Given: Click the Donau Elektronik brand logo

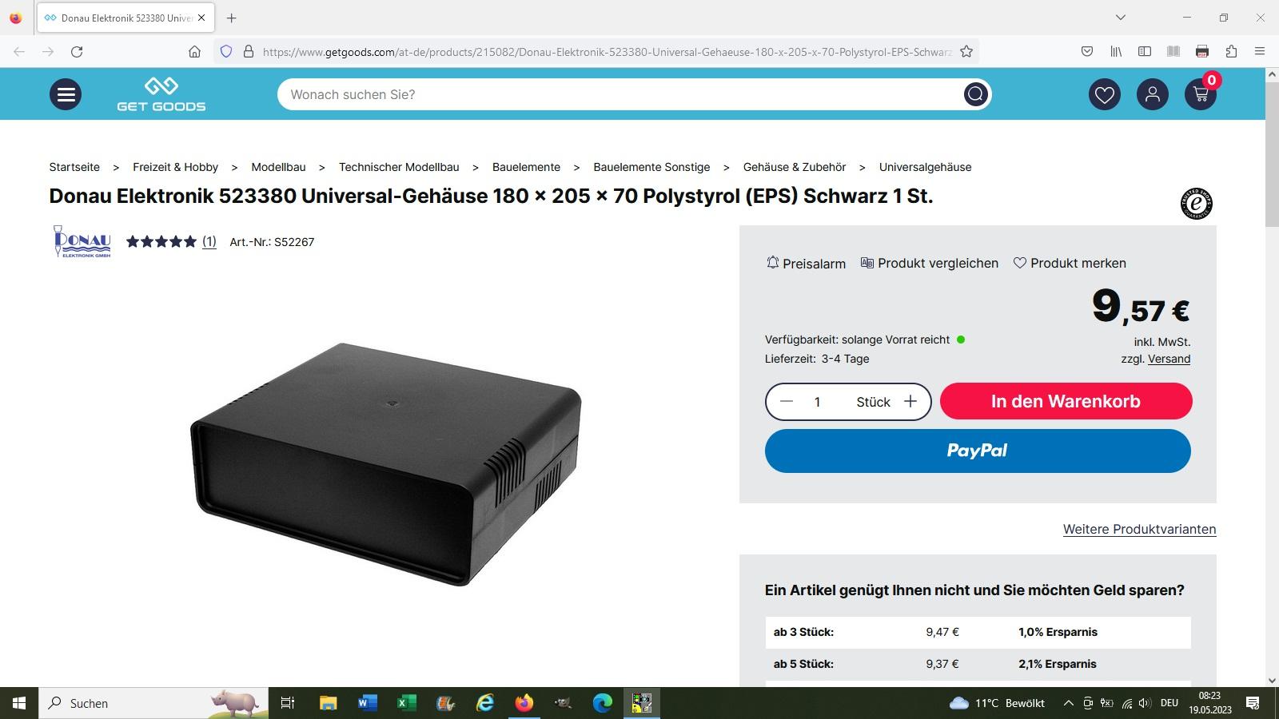Looking at the screenshot, I should click(82, 241).
